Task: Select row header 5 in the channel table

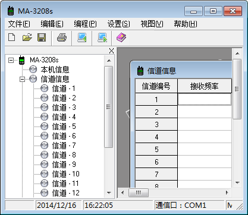Action: pyautogui.click(x=156, y=149)
